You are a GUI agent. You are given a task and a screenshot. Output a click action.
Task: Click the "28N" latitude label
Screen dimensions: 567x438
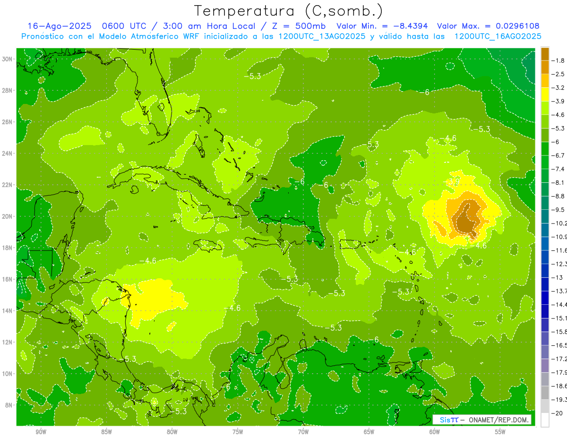coord(7,90)
